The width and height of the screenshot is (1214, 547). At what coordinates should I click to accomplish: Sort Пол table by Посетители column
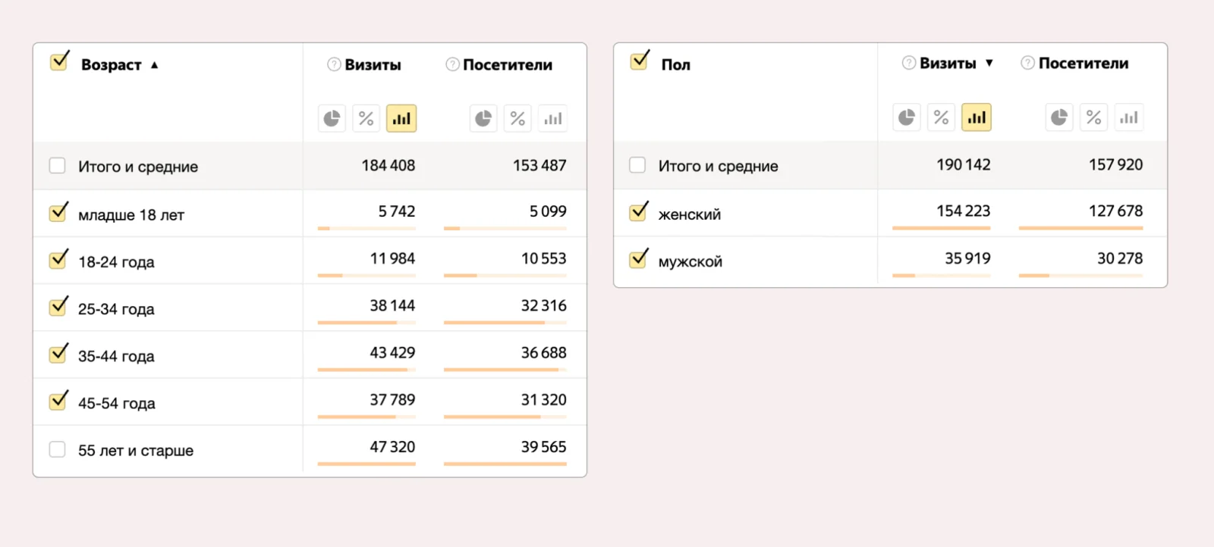[x=1083, y=64]
